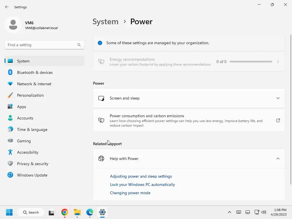
Task: Show hidden icons tray chevron
Action: pos(230,212)
